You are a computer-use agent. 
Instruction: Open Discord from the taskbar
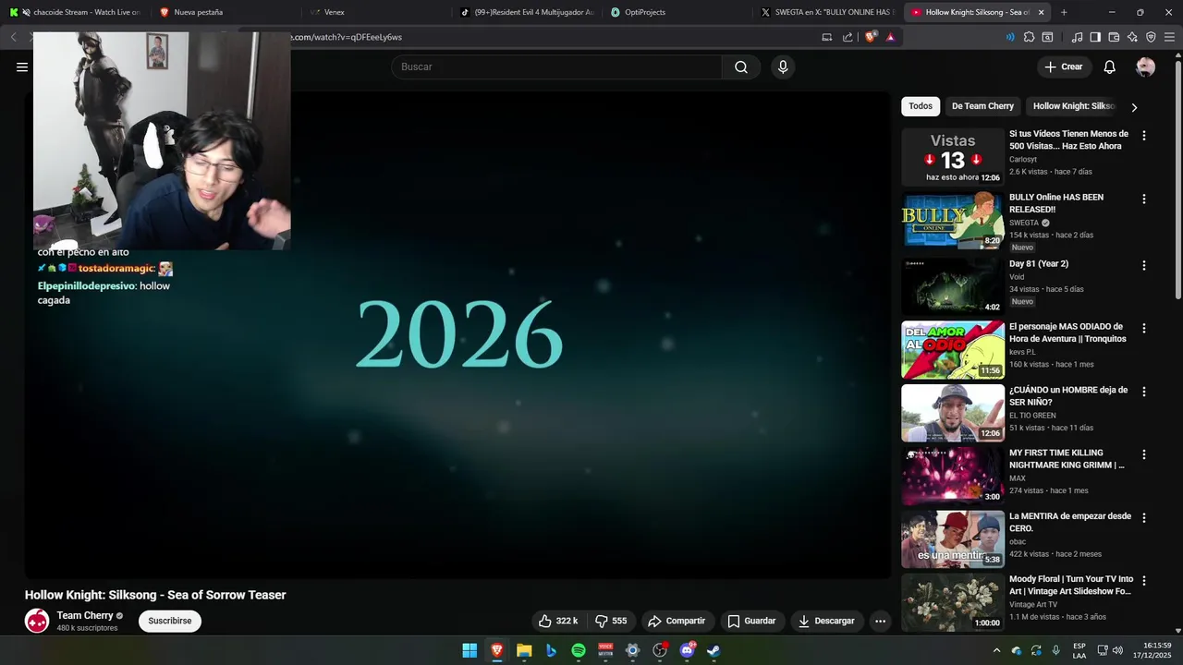click(x=687, y=650)
